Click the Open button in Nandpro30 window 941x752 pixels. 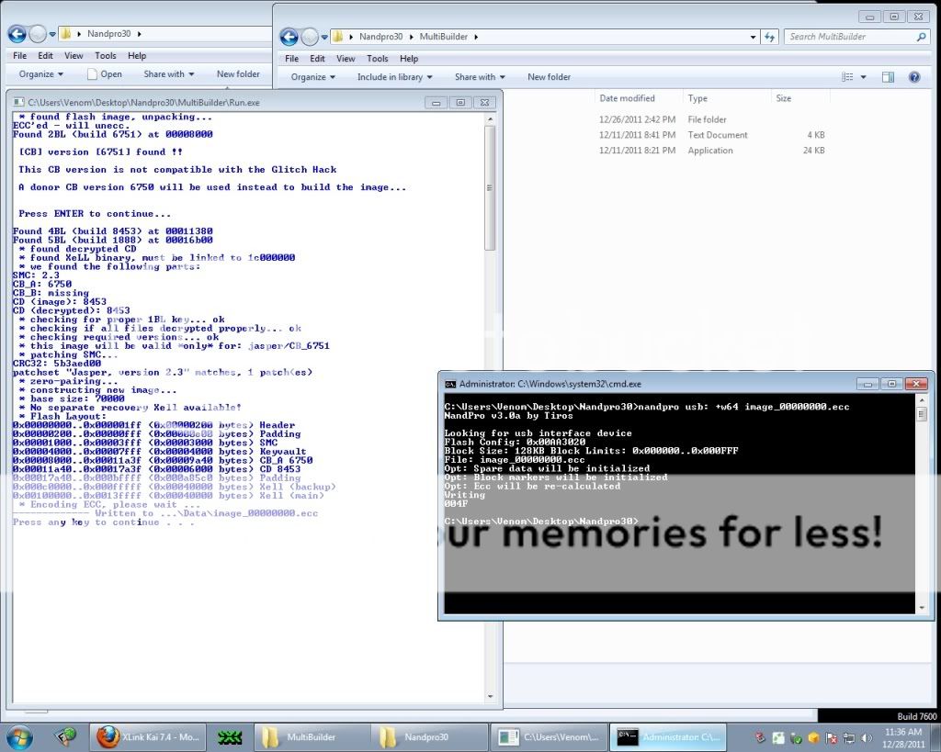point(105,74)
